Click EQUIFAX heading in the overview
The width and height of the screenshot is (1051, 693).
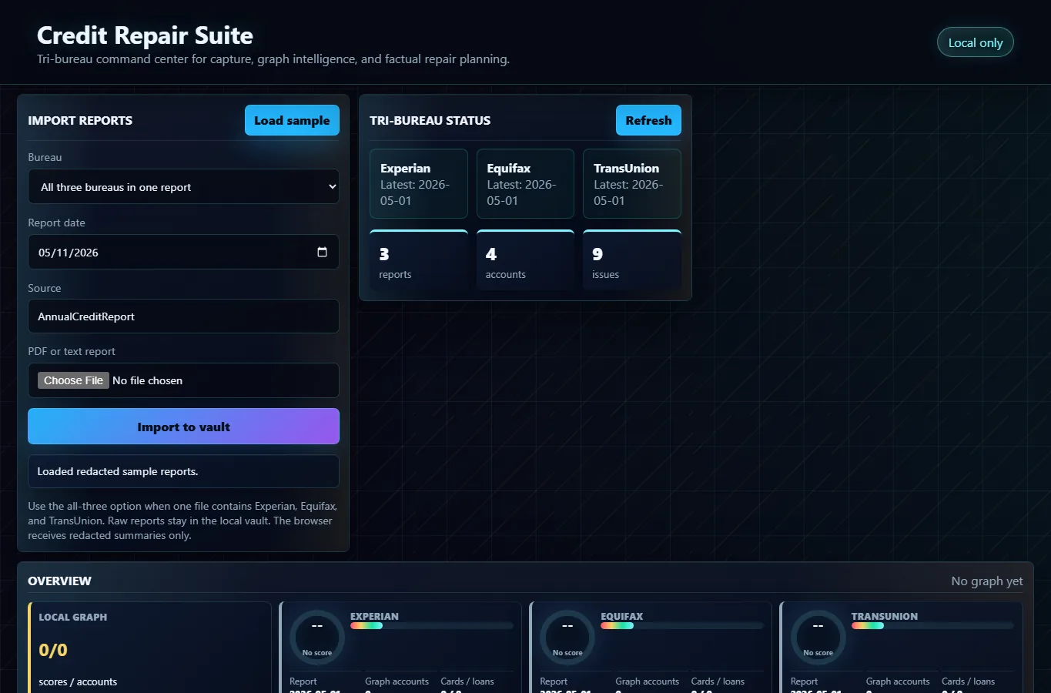click(622, 616)
